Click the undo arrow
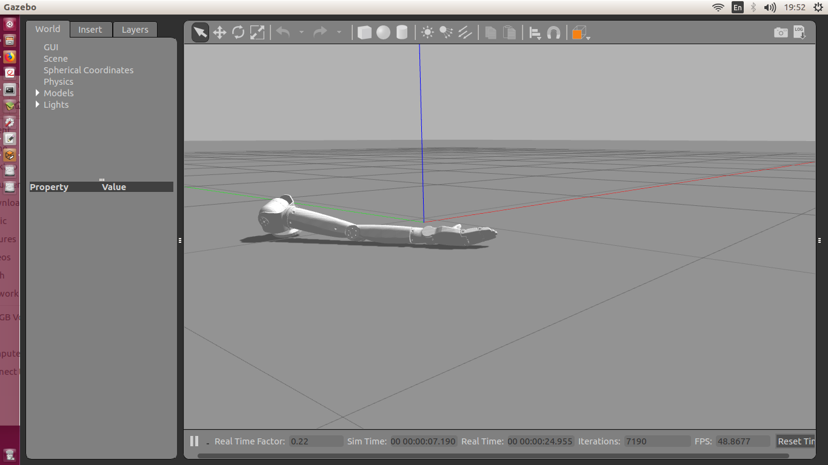Screen dimensions: 828x465 click(x=283, y=32)
